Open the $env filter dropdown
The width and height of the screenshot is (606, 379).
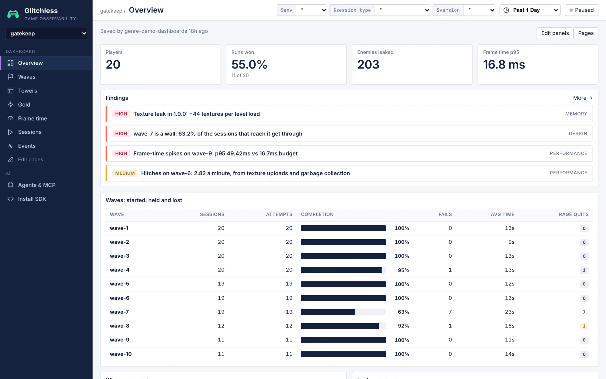pyautogui.click(x=311, y=10)
